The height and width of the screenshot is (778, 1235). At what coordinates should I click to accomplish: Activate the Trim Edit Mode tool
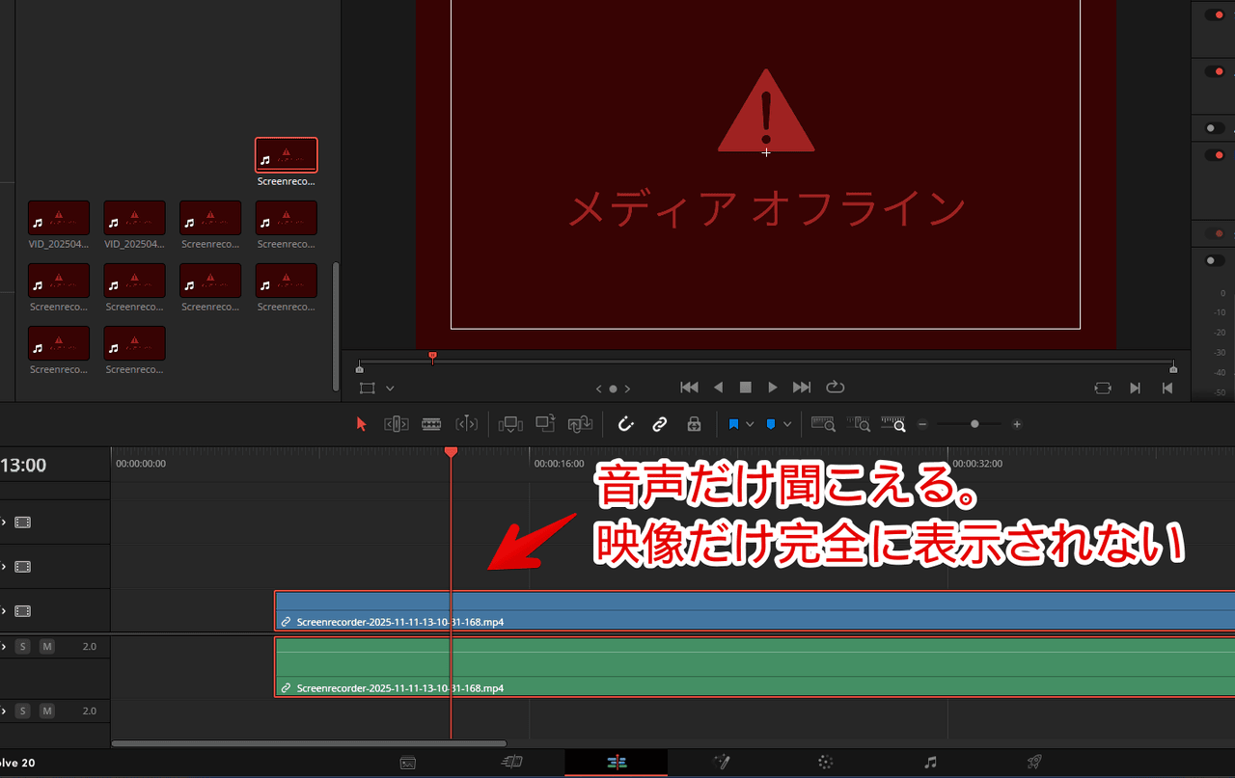pyautogui.click(x=397, y=424)
